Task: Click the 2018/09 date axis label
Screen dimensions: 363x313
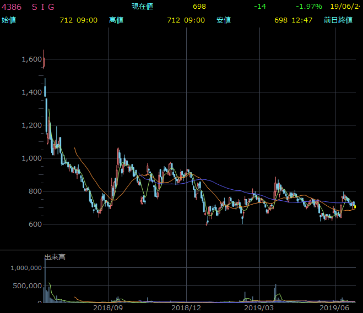Action: coord(109,308)
